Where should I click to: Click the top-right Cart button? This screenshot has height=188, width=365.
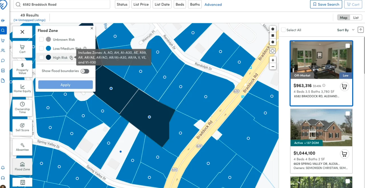pos(353,4)
